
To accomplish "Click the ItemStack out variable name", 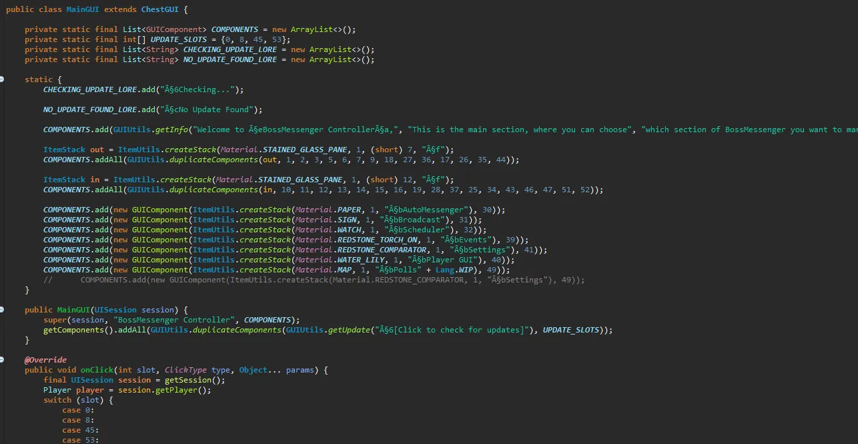I will click(97, 150).
